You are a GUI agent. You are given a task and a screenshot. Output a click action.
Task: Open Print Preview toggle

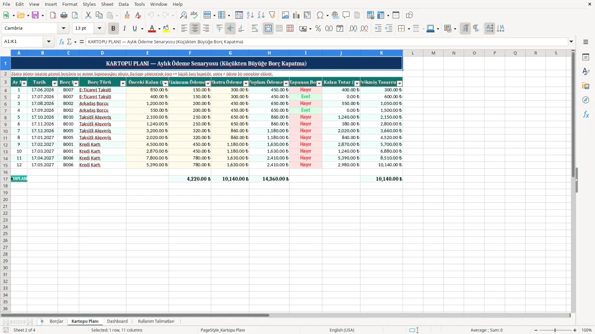[75, 15]
